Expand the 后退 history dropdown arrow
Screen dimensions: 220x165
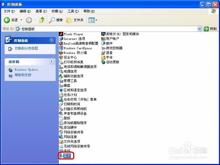point(21,20)
